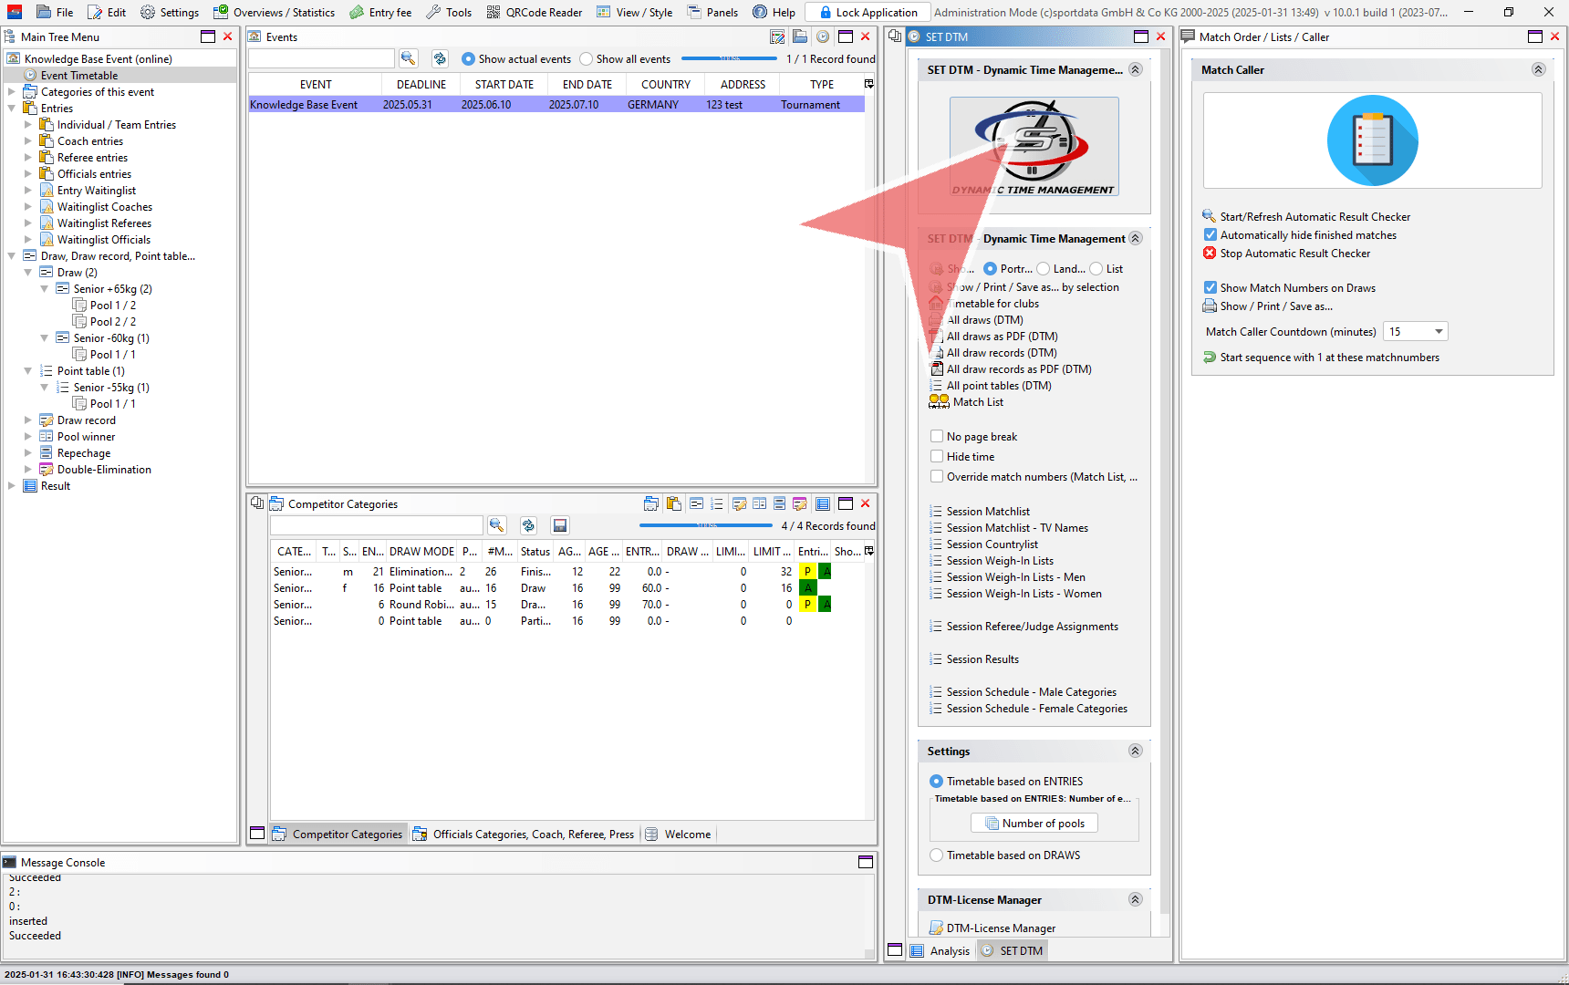Uncheck Show Match Numbers on Draws
Screen dimensions: 1569x985
click(1211, 288)
